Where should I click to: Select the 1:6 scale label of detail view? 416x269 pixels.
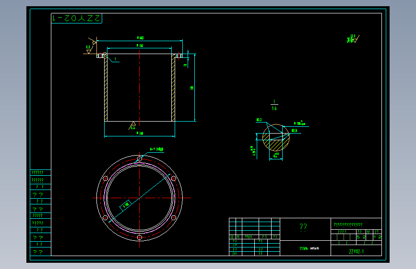[274, 108]
